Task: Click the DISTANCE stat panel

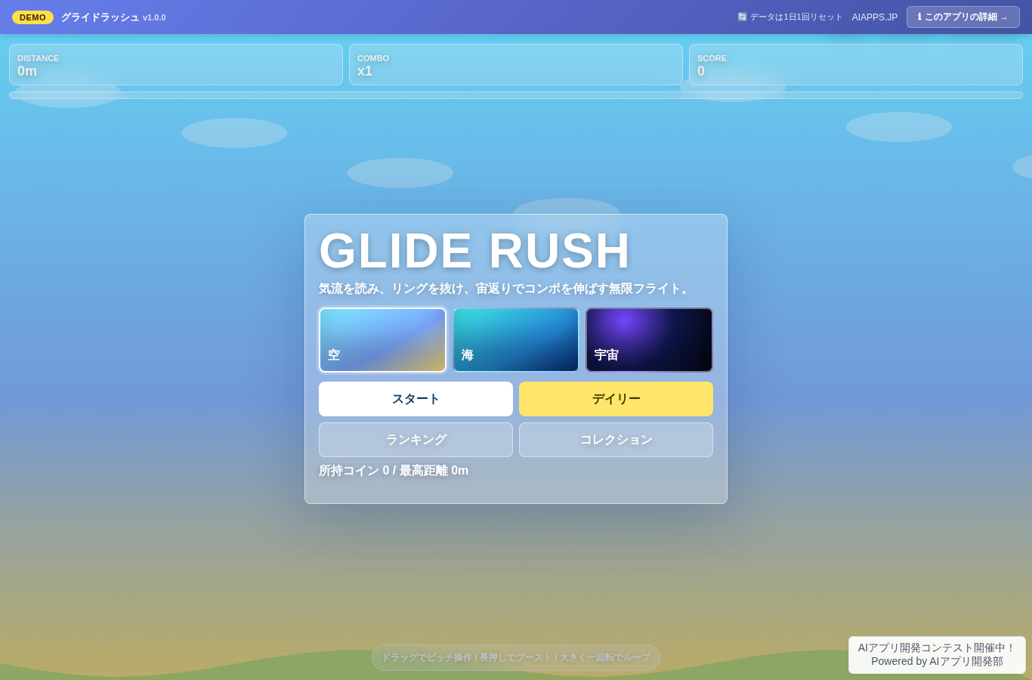Action: (x=176, y=65)
